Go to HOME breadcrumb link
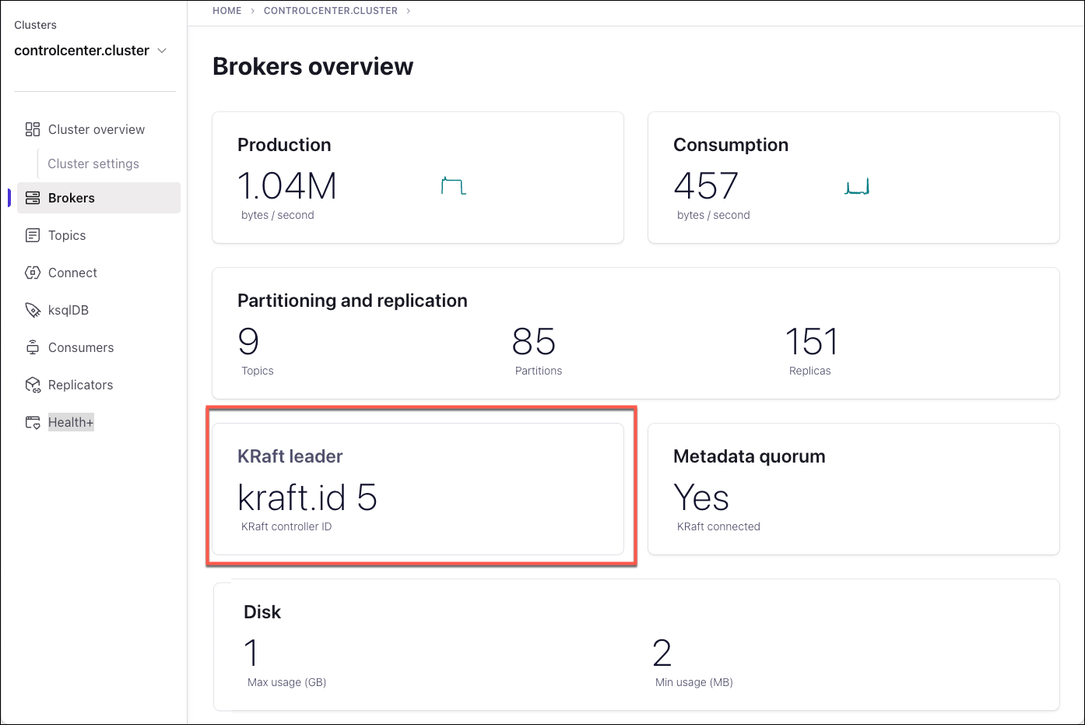 tap(227, 11)
